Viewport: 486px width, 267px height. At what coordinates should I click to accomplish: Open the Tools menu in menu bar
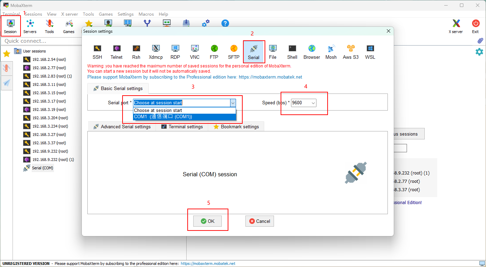click(x=88, y=14)
